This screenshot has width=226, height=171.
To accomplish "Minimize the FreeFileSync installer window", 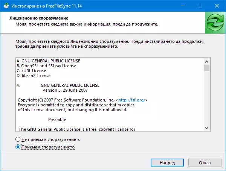I will tap(182, 6).
